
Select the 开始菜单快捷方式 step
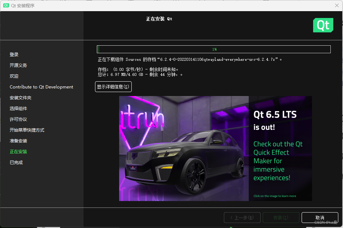27,130
